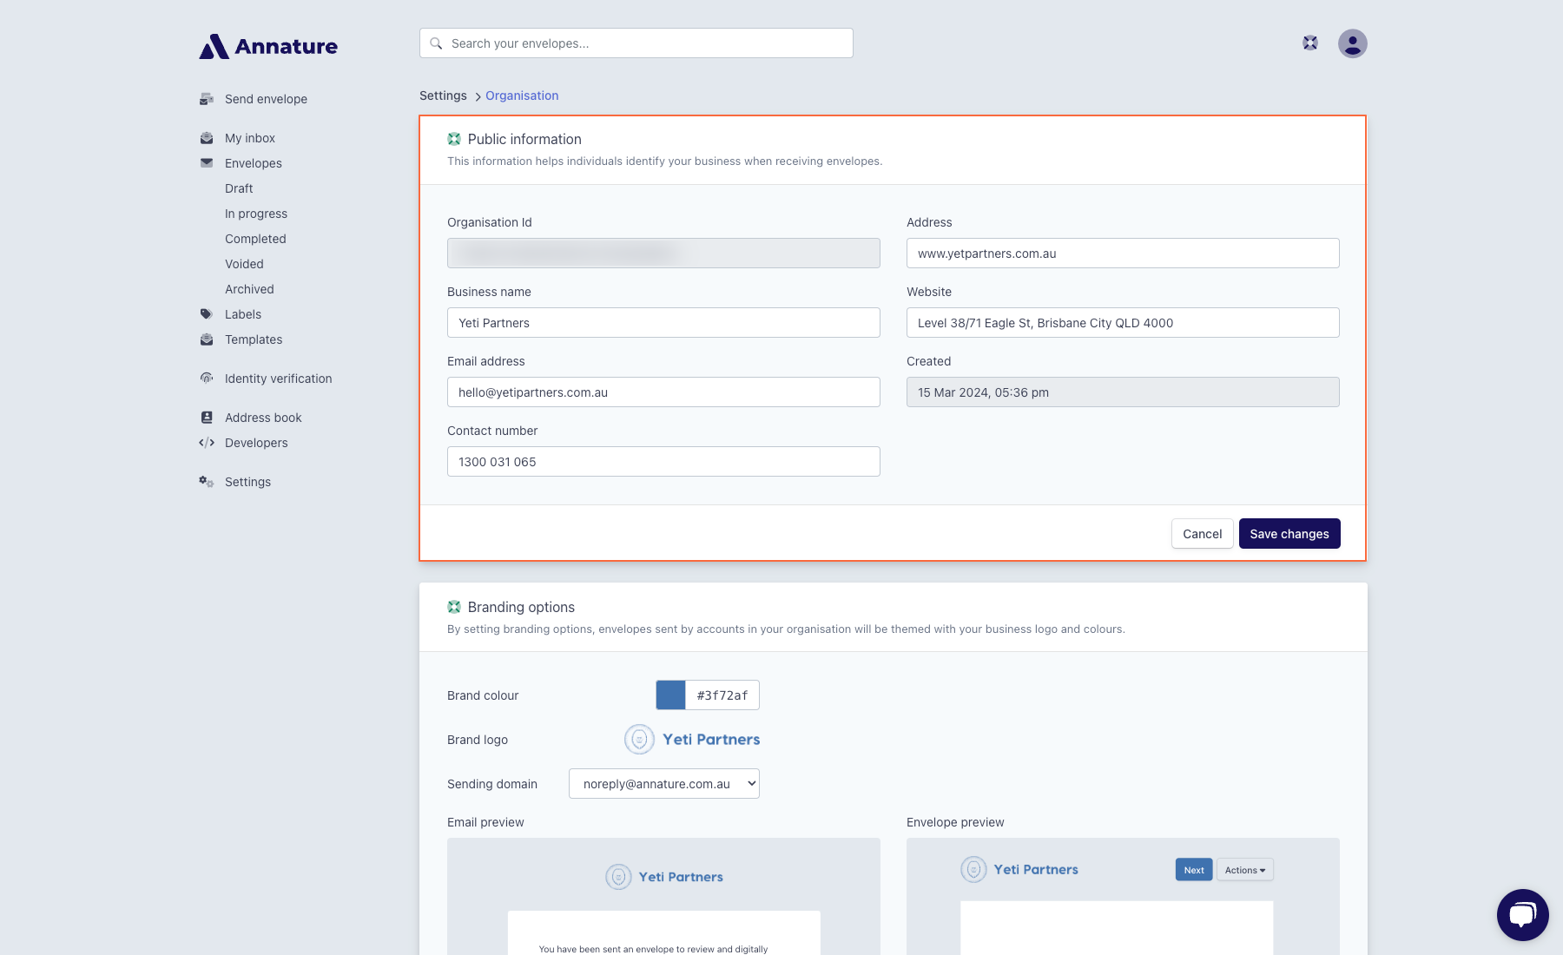Open the Actions dropdown in envelope preview
Image resolution: width=1563 pixels, height=955 pixels.
click(1245, 870)
